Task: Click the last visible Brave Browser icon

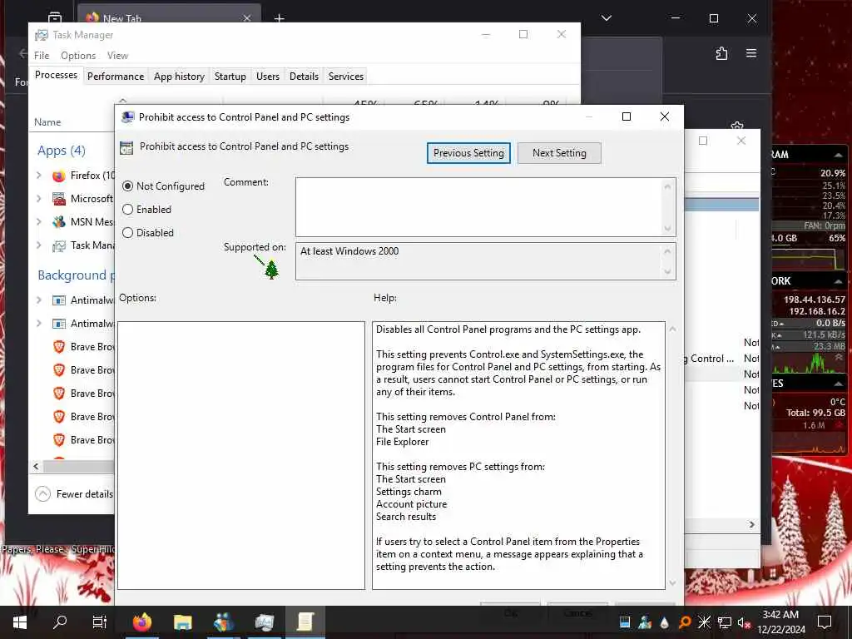Action: point(59,440)
